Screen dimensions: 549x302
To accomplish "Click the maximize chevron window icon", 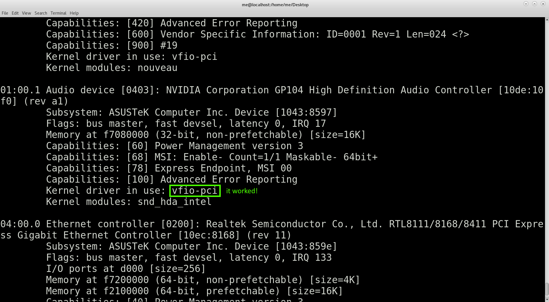I will pos(534,4).
